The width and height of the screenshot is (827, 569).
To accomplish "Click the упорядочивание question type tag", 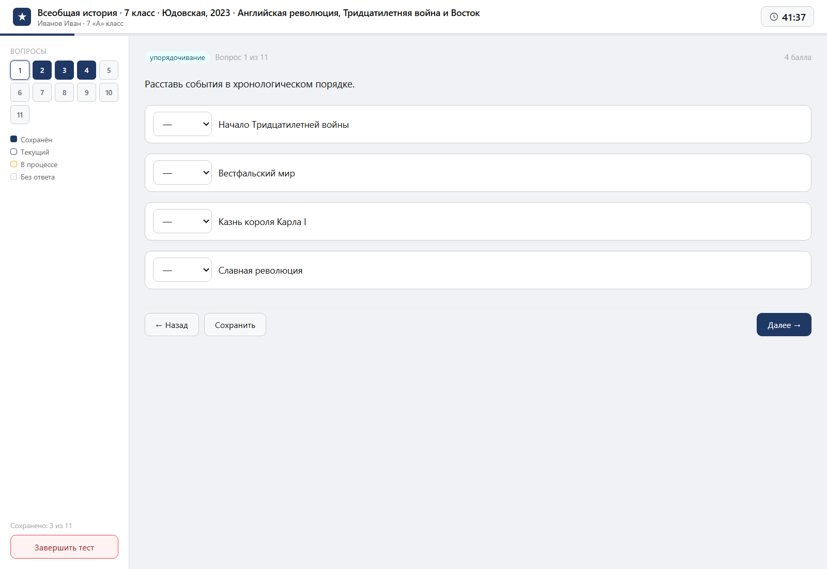I will point(177,57).
